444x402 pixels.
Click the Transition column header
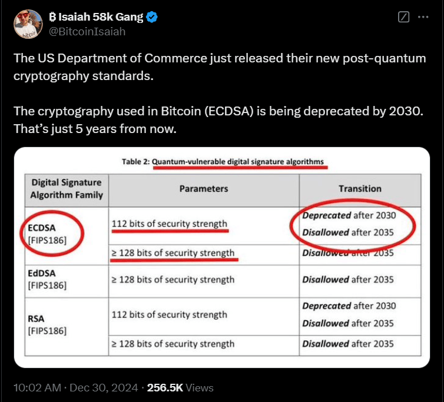[360, 189]
